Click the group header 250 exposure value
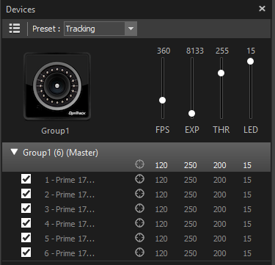 pyautogui.click(x=191, y=165)
